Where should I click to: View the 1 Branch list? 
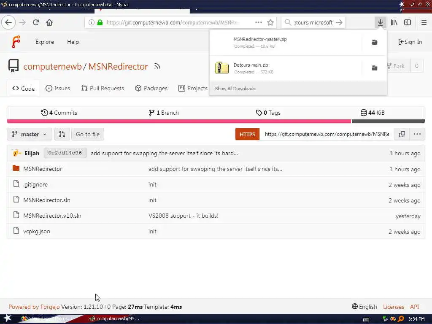pyautogui.click(x=164, y=113)
